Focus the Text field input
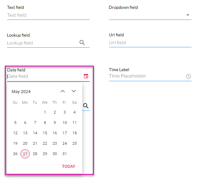This screenshot has width=201, height=181. pyautogui.click(x=48, y=15)
